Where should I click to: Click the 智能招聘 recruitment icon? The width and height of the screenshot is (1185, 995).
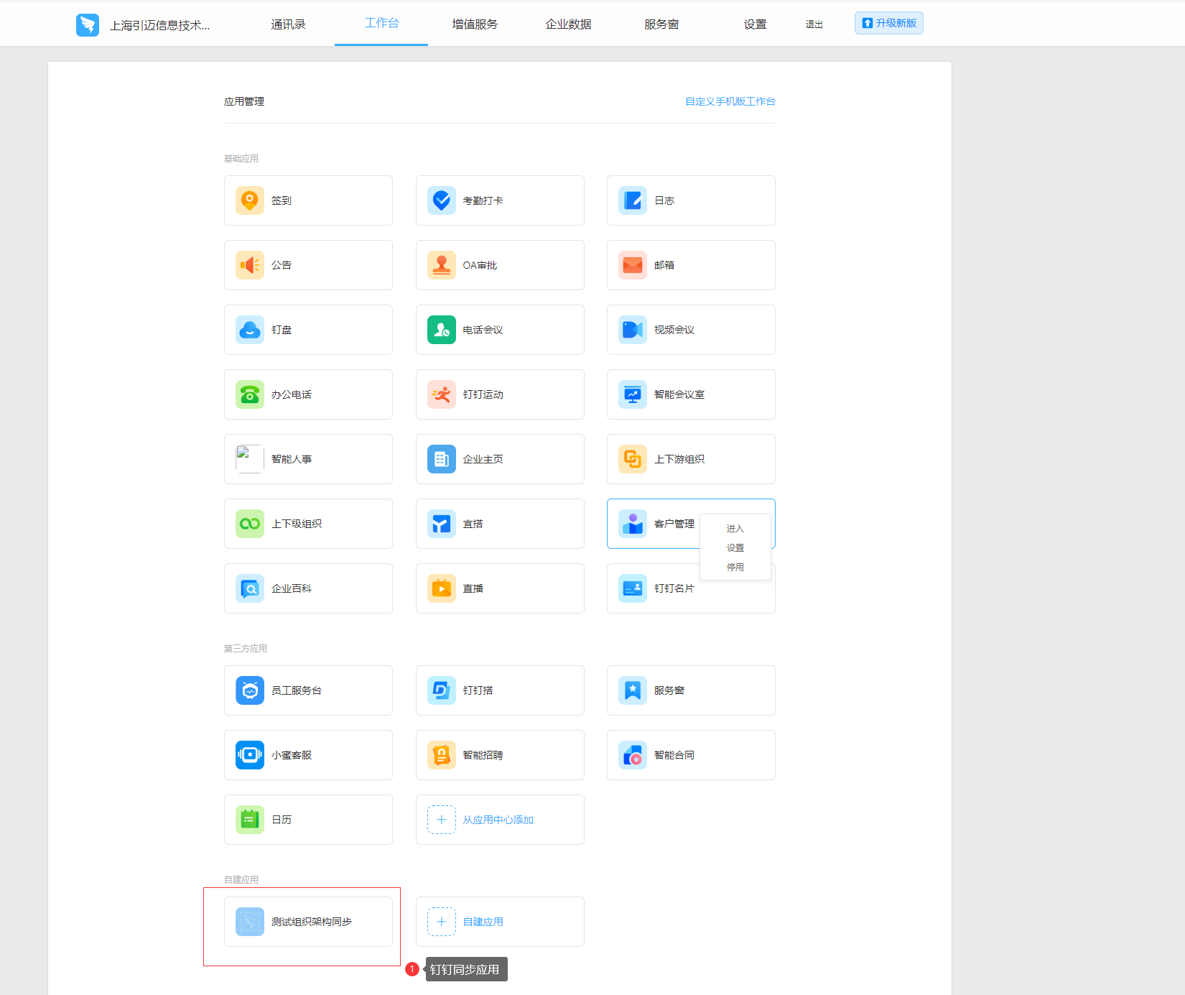(442, 755)
